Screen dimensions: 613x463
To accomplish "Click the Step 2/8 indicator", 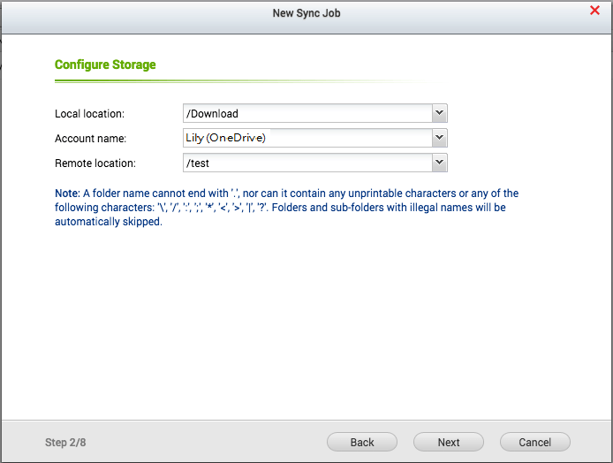I will tap(67, 443).
